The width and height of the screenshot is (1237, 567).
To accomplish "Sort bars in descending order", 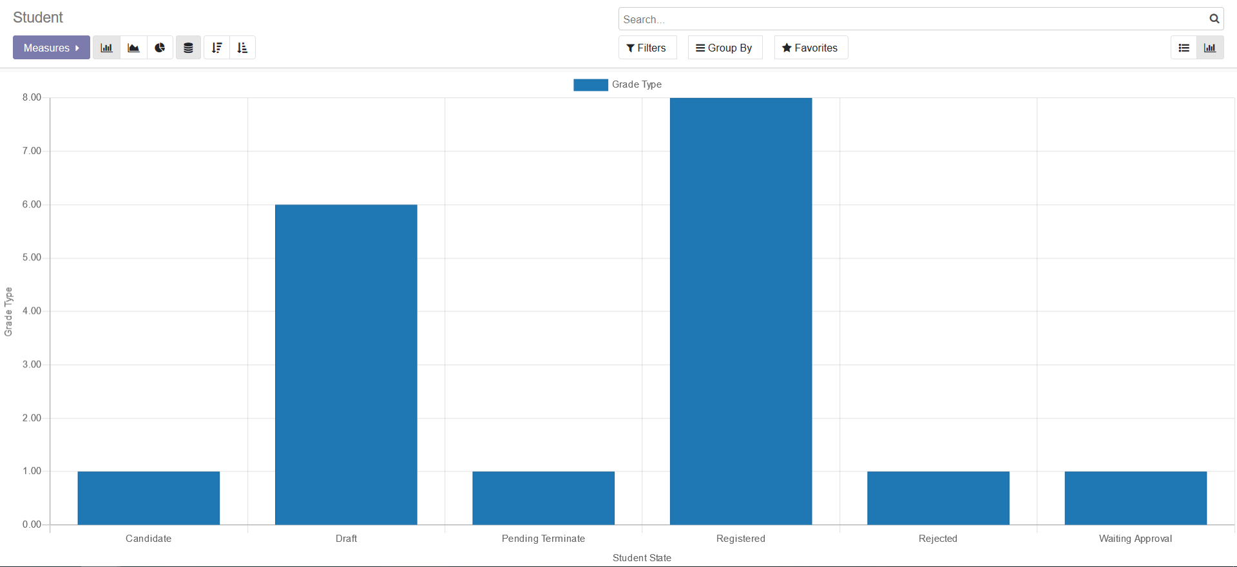I will (216, 48).
